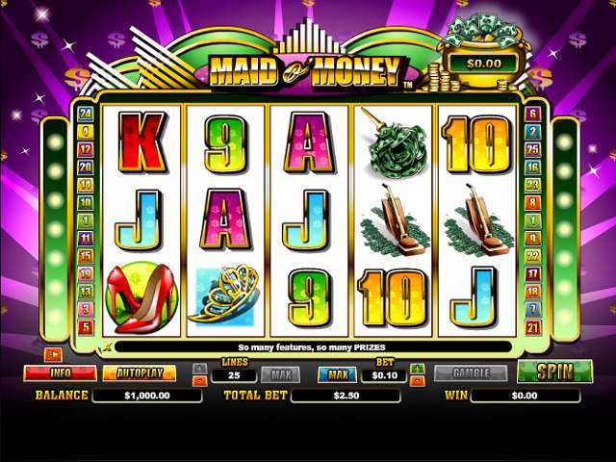
Task: Decrease bet with orange minus button
Action: click(x=417, y=381)
